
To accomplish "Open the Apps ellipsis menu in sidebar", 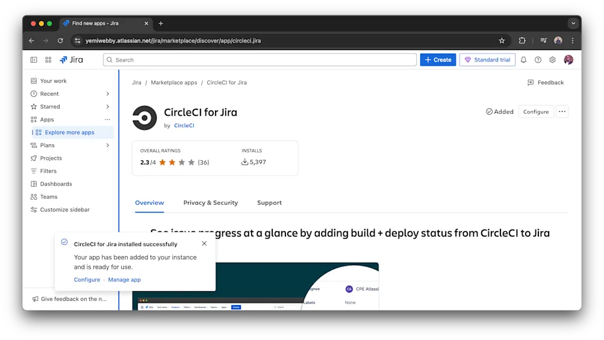I will pos(107,119).
